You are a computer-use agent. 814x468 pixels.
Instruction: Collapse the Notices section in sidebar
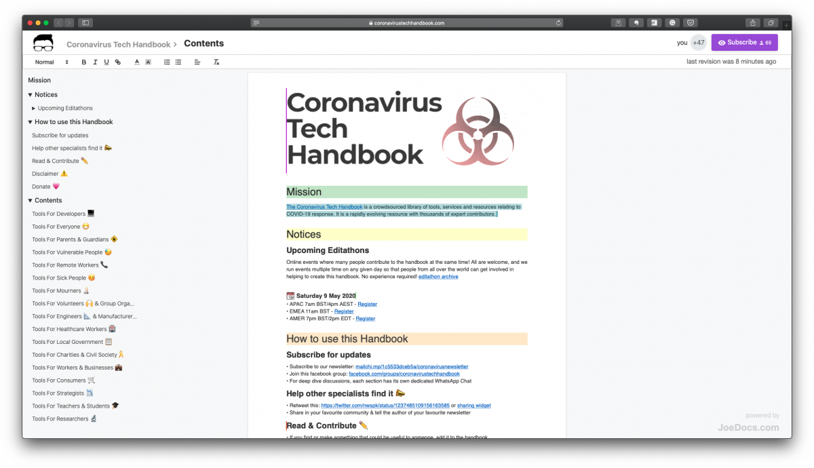(x=30, y=95)
